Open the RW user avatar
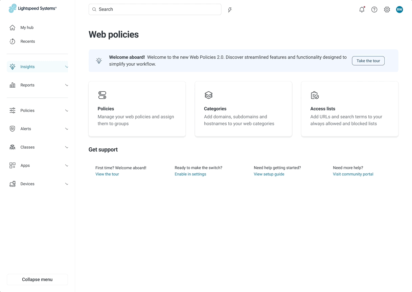 [399, 9]
